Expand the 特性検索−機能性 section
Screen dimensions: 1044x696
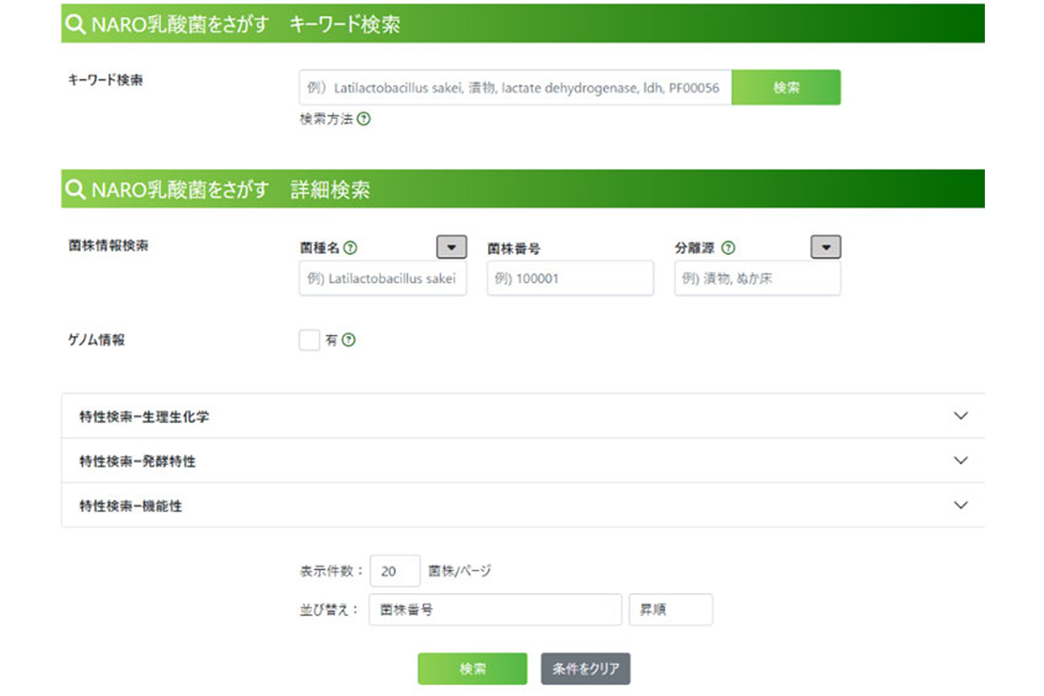click(523, 505)
